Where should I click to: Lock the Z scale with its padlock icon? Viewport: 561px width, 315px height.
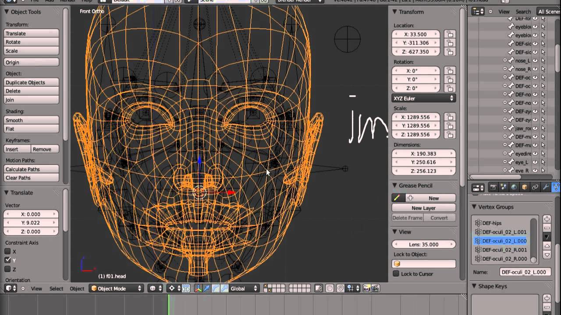[449, 134]
